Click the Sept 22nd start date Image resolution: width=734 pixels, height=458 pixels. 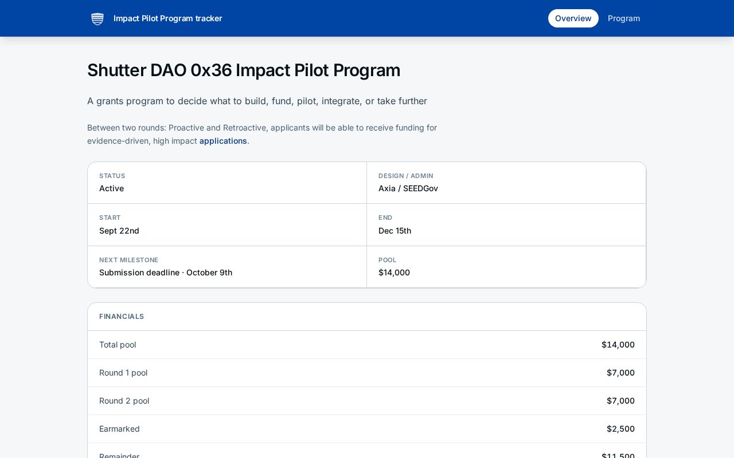[x=119, y=231]
